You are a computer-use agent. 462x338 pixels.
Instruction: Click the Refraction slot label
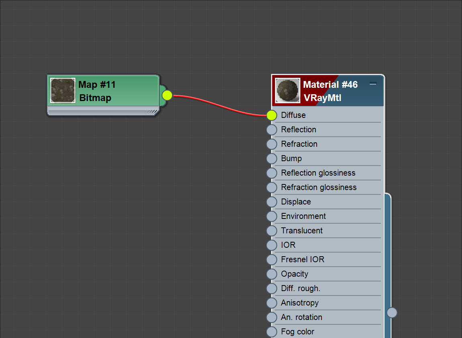point(299,144)
